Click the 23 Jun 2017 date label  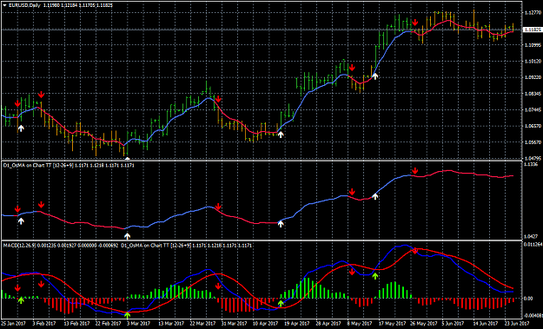517,324
